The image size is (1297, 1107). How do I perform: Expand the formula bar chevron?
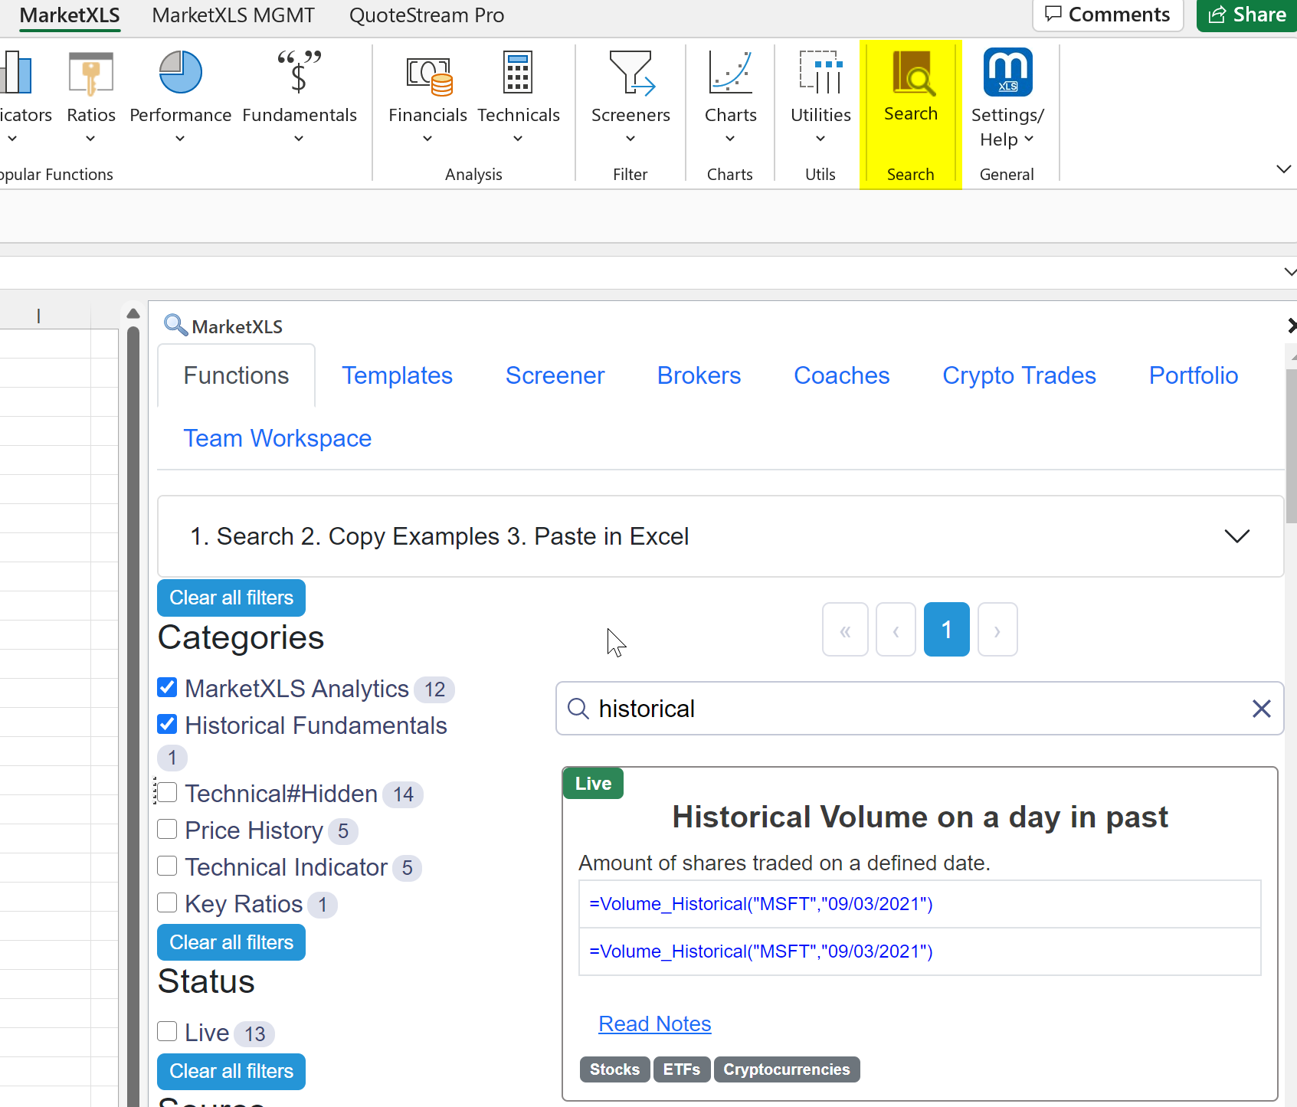1289,272
